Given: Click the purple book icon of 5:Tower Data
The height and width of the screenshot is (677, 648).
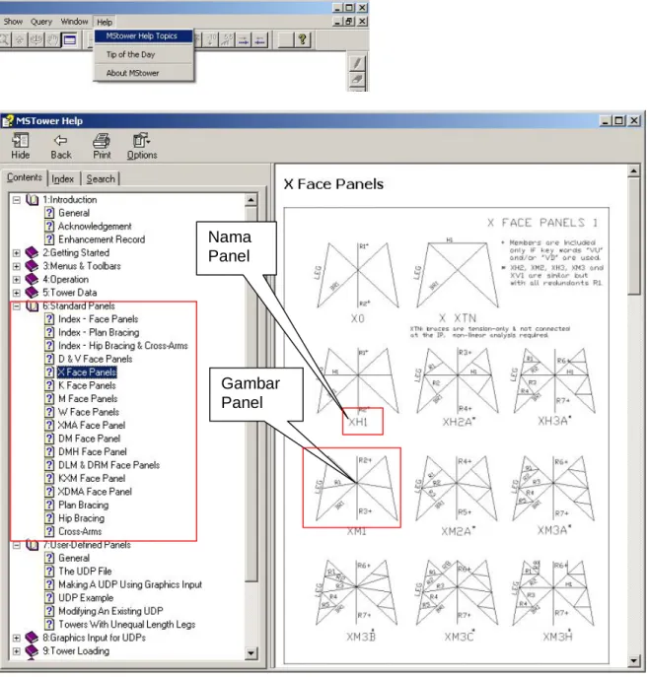Looking at the screenshot, I should point(32,293).
